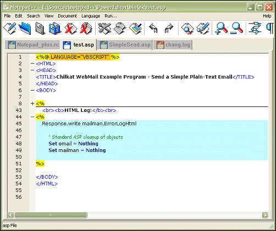Switch to the Notepad_plus.rc tab
The height and width of the screenshot is (231, 276).
pos(33,45)
